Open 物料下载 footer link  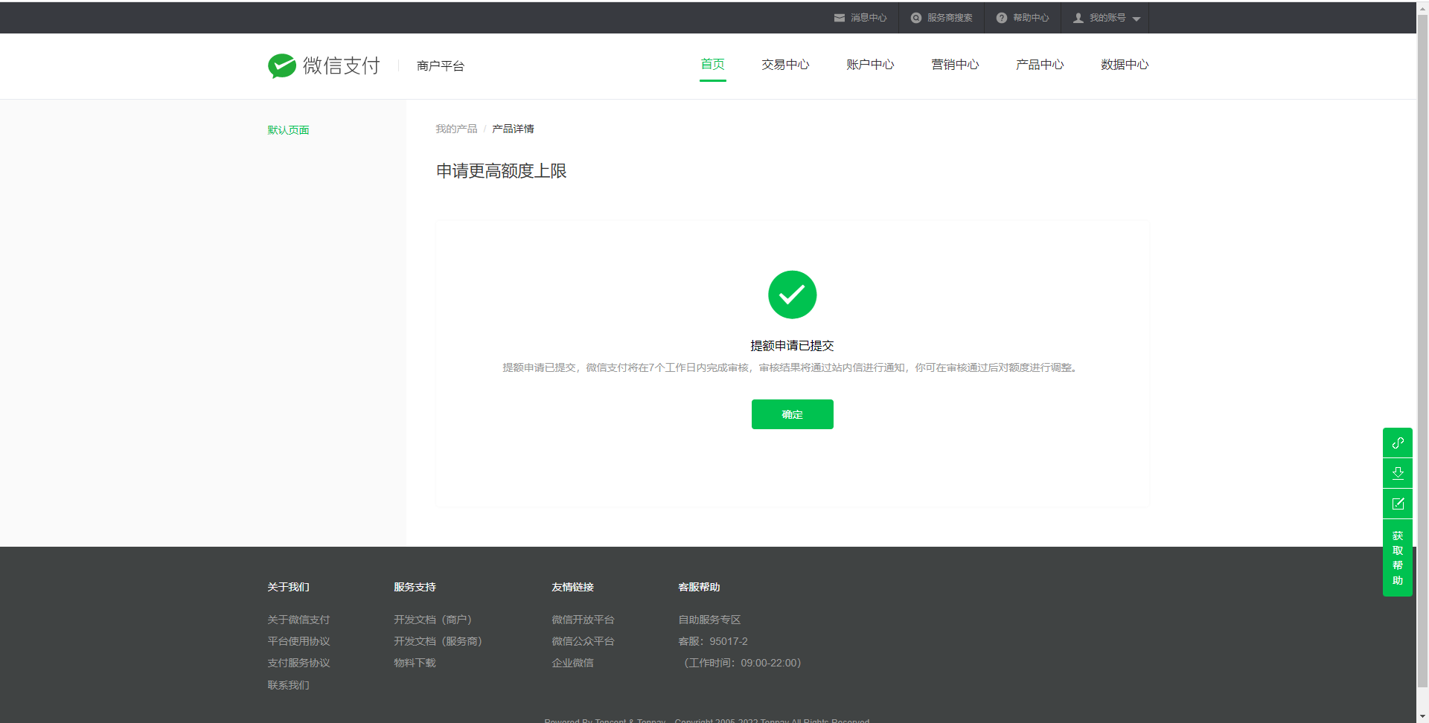(x=415, y=663)
